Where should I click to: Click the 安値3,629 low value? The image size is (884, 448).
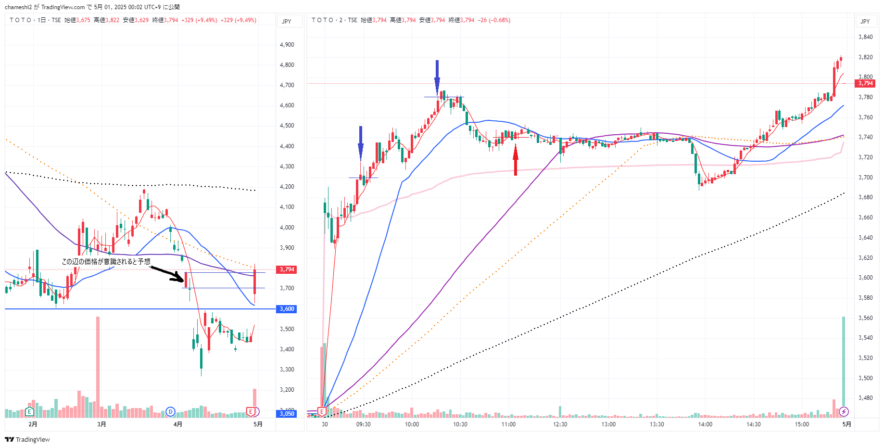136,20
